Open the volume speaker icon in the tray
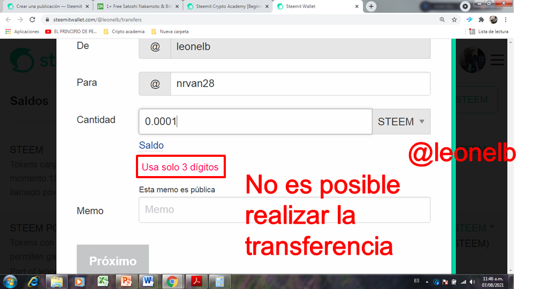Viewport: 548px width, 289px height. [x=473, y=282]
